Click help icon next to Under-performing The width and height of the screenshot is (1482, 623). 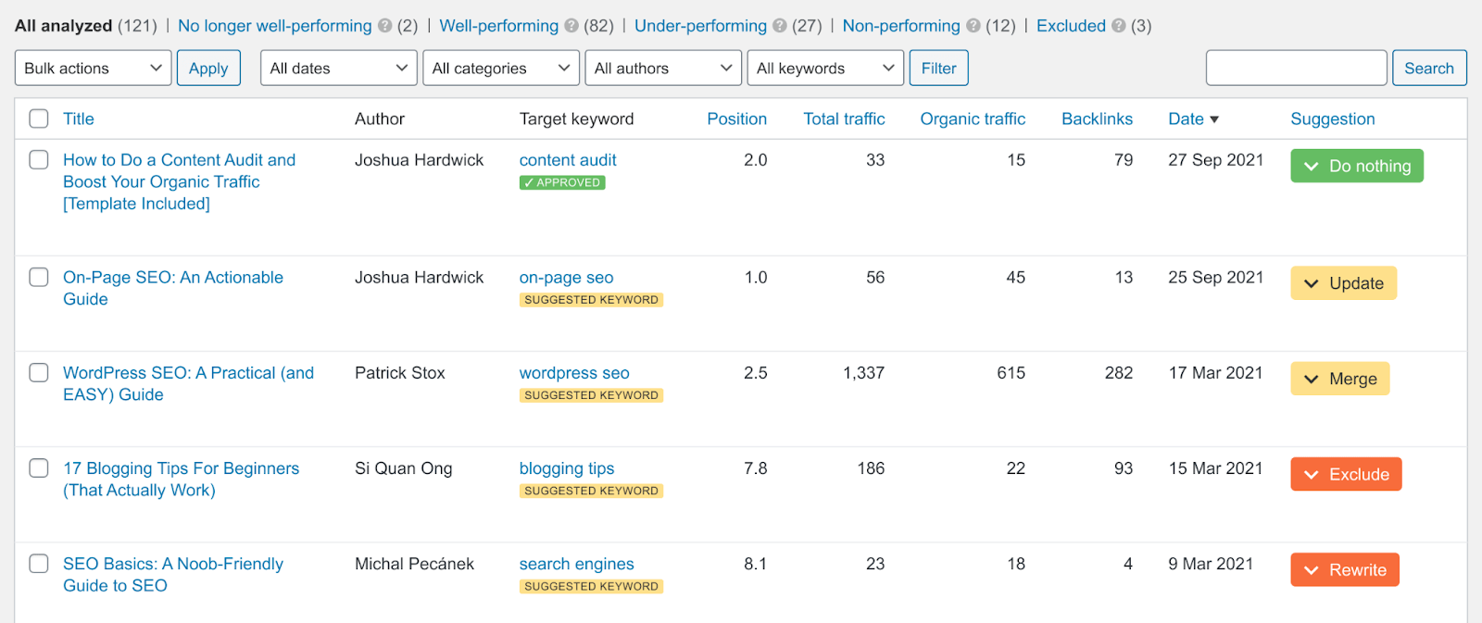coord(780,26)
